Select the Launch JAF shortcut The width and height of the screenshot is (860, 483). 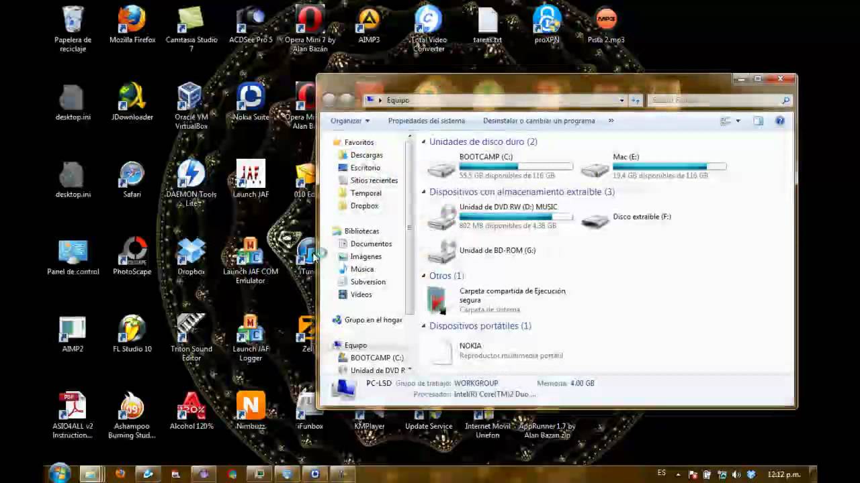point(251,180)
